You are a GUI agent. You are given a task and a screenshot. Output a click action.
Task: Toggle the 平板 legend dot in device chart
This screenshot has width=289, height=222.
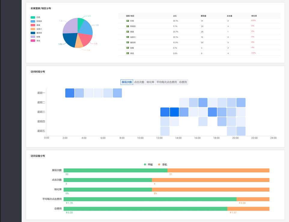point(145,165)
